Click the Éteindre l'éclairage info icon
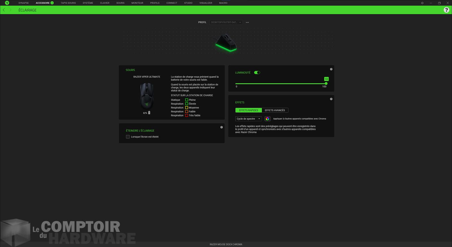This screenshot has height=247, width=452. (x=221, y=127)
